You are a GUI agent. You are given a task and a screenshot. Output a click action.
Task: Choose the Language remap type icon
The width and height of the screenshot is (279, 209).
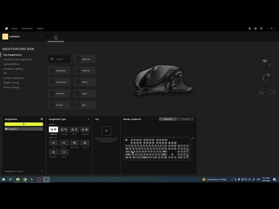pyautogui.click(x=64, y=129)
